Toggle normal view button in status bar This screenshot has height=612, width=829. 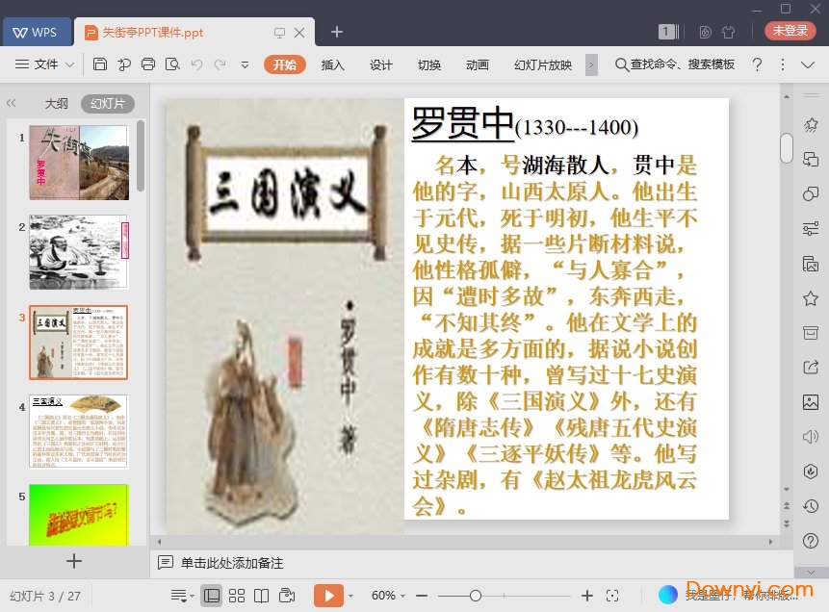[x=211, y=596]
